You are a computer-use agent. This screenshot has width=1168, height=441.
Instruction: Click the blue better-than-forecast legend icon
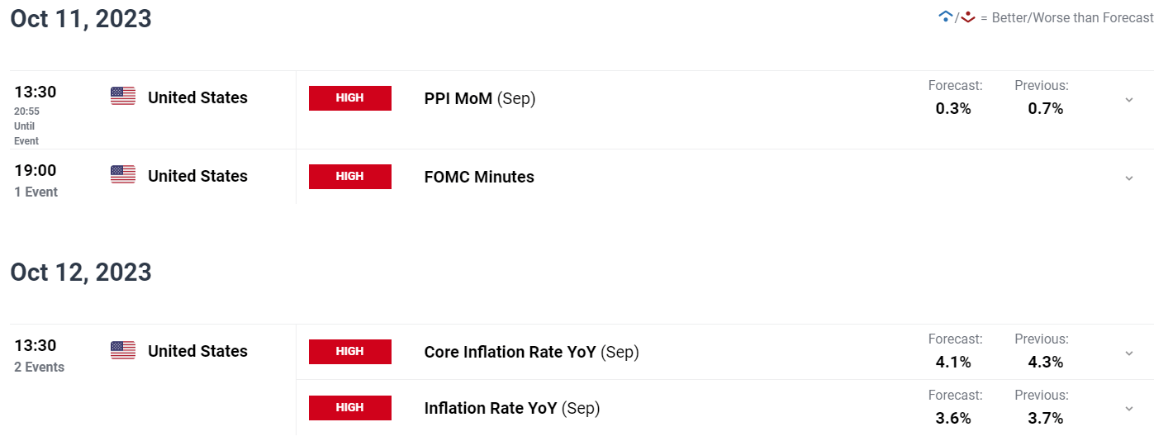tap(946, 17)
